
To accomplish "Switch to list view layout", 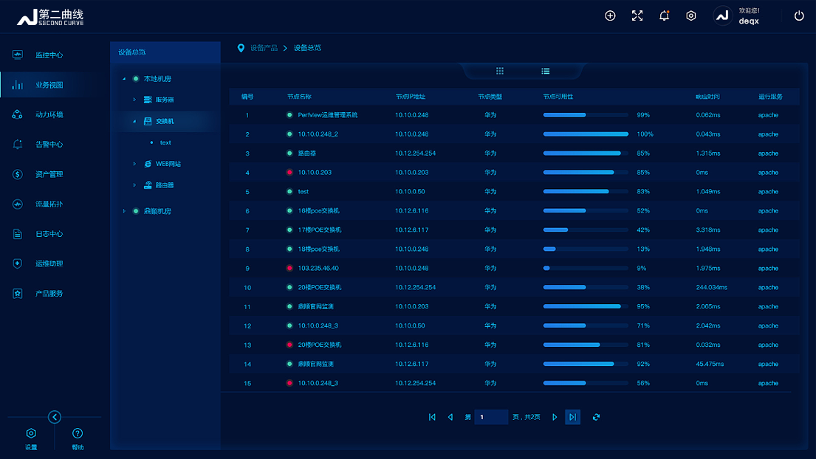I will tap(545, 72).
